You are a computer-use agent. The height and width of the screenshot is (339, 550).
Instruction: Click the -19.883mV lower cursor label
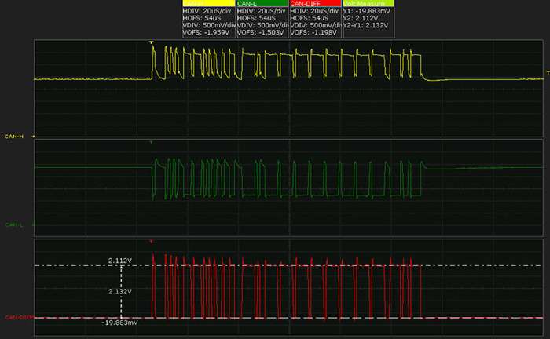[119, 323]
